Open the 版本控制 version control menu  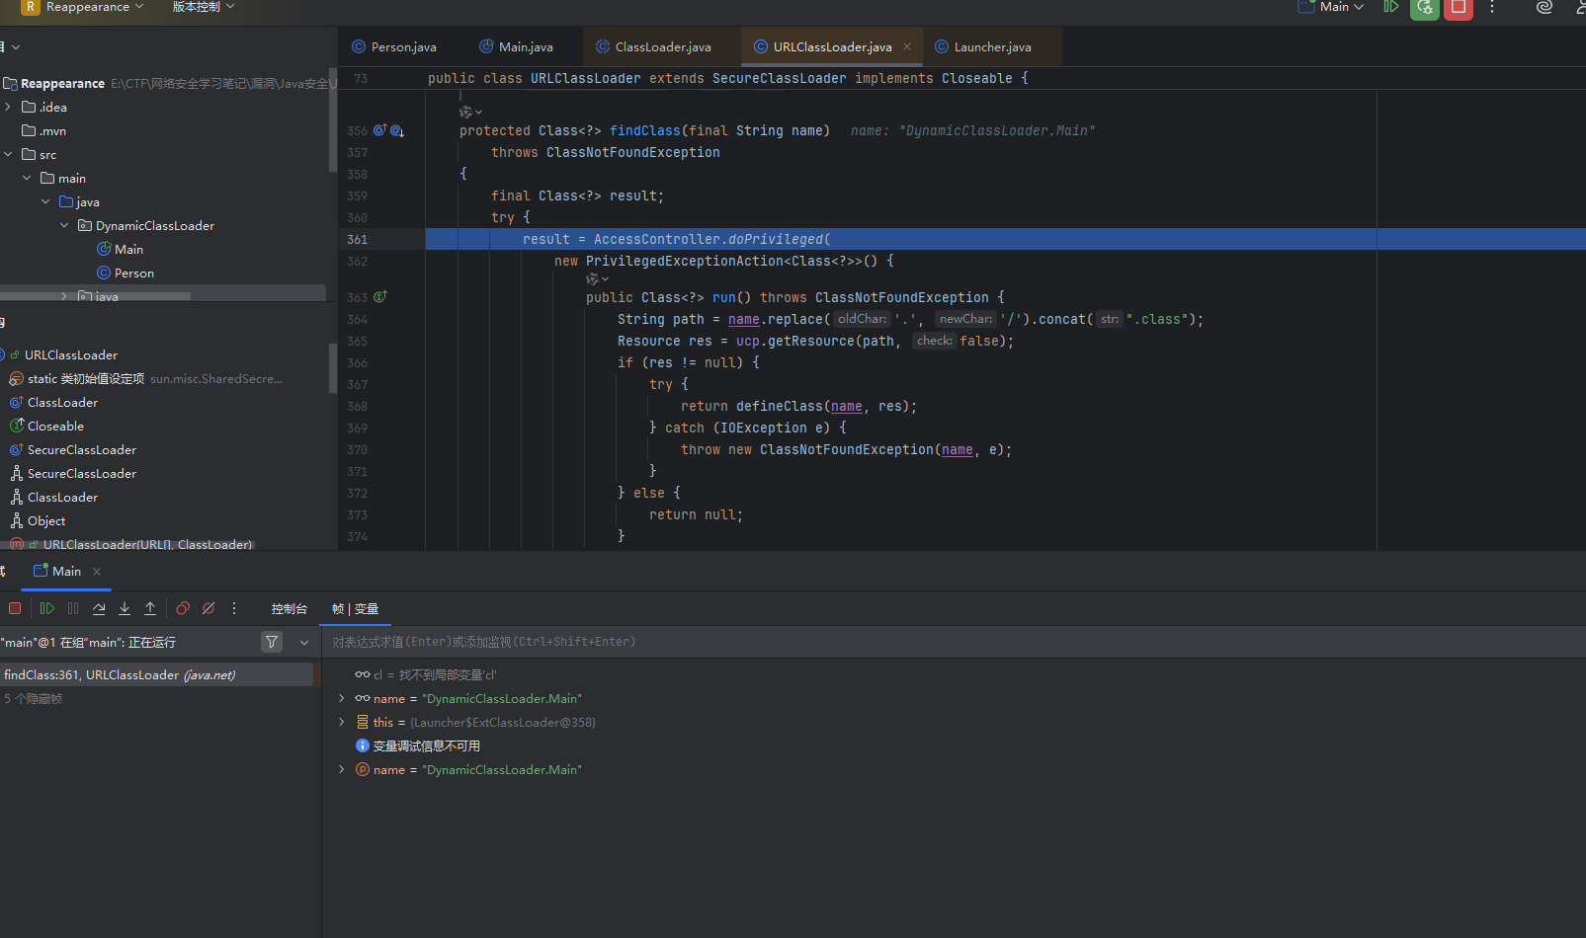[x=204, y=7]
